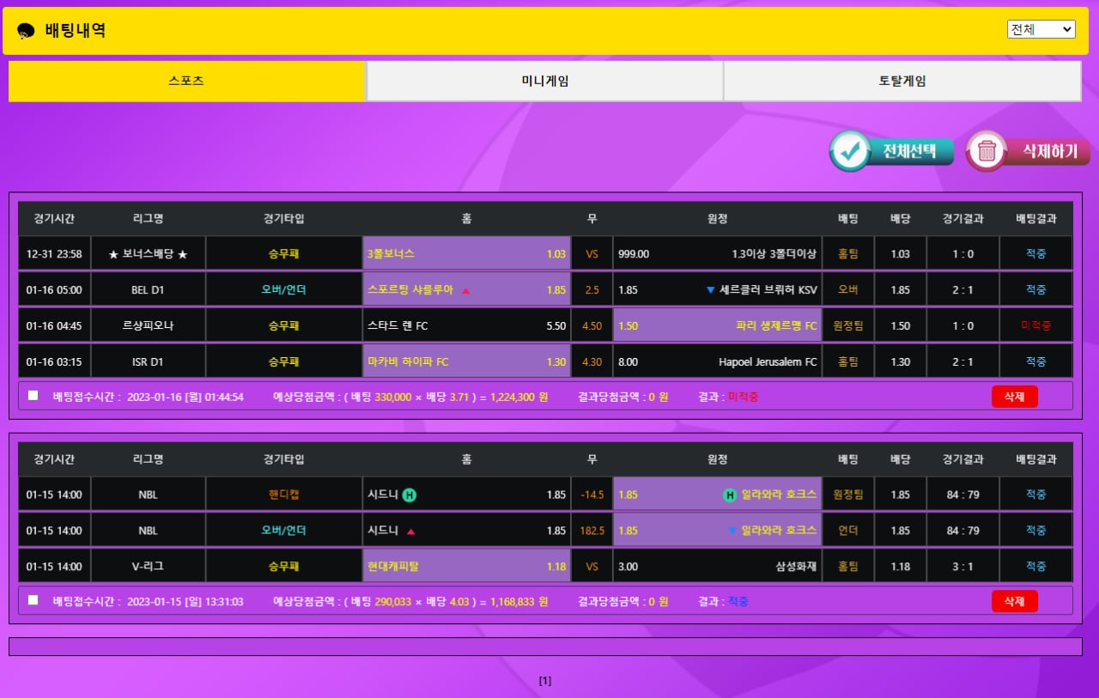Click green H icon by 일라와라 호크스 handicap
The width and height of the screenshot is (1099, 698).
pyautogui.click(x=730, y=495)
